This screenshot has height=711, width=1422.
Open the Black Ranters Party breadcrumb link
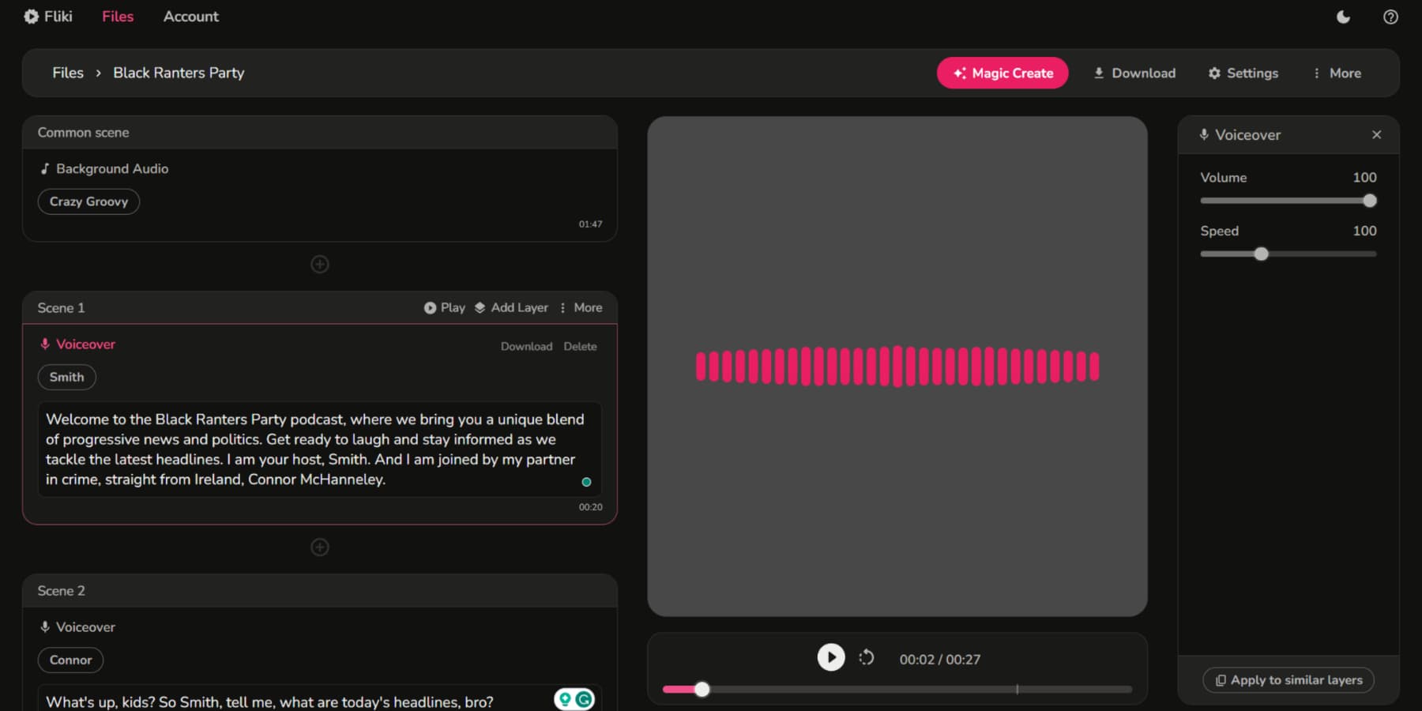(179, 73)
